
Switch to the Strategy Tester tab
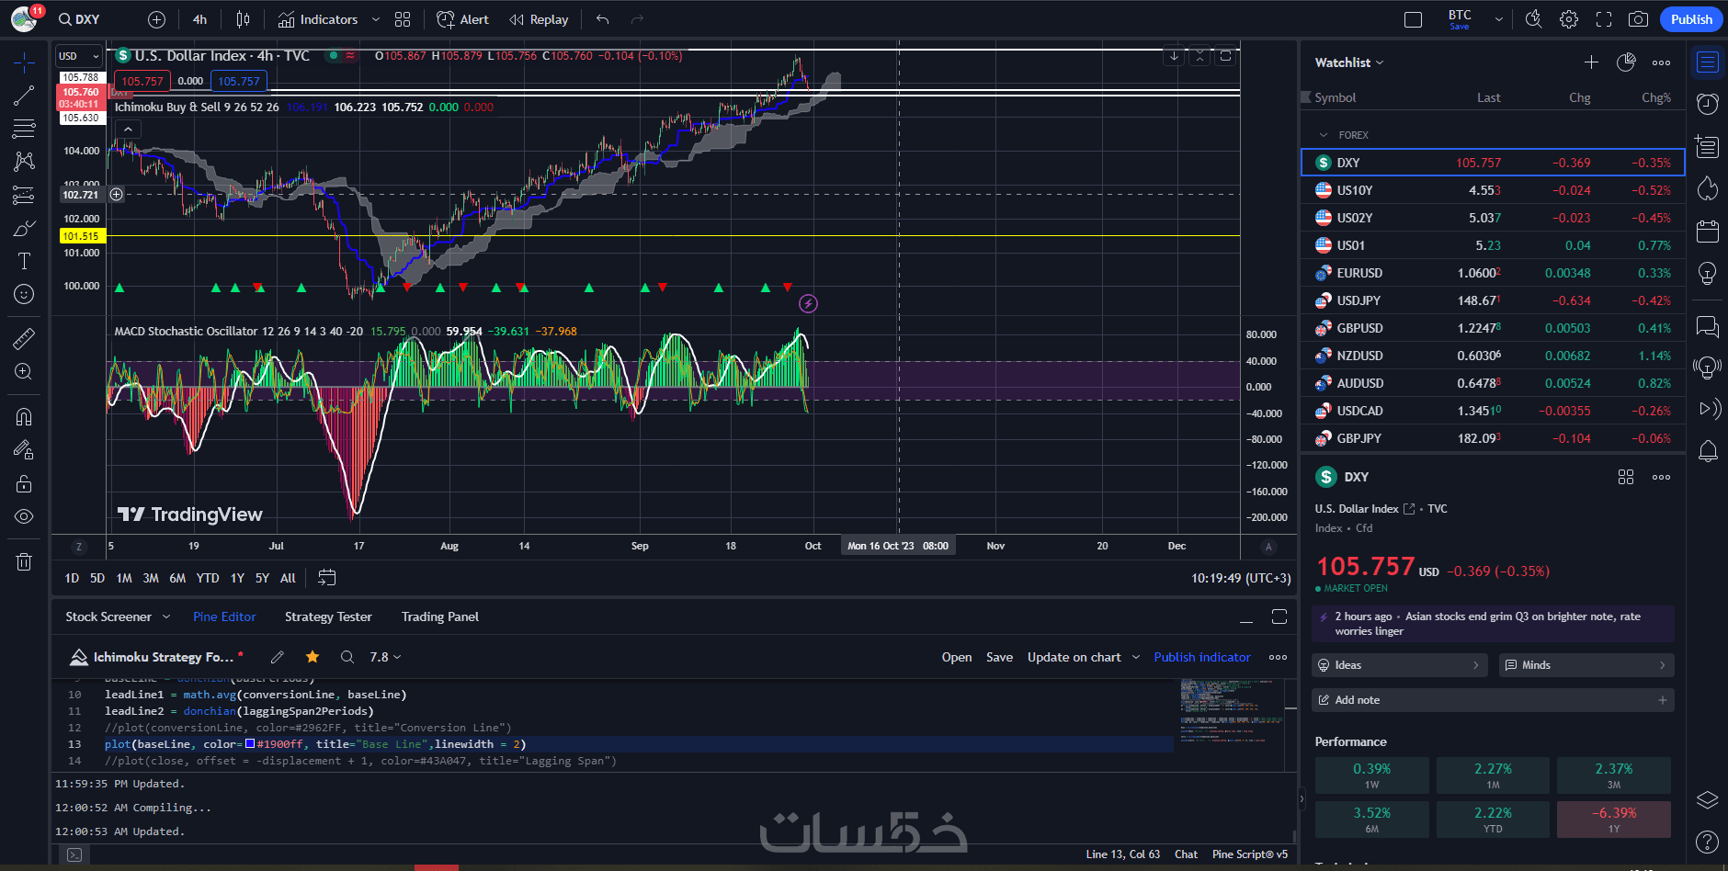pyautogui.click(x=328, y=616)
